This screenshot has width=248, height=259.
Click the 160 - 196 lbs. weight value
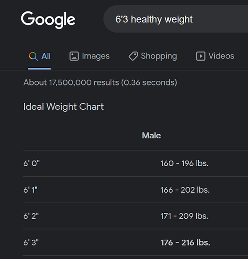click(x=184, y=163)
